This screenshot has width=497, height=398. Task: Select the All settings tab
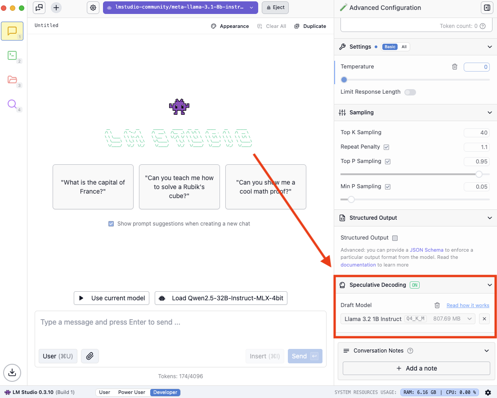pos(404,47)
